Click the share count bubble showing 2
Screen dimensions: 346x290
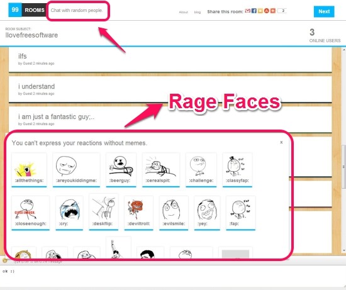point(282,11)
